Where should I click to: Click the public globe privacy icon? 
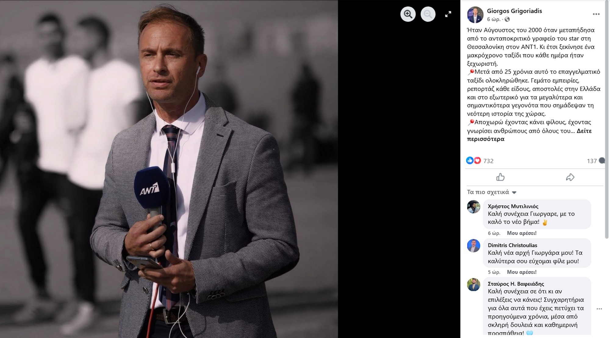[x=507, y=19]
